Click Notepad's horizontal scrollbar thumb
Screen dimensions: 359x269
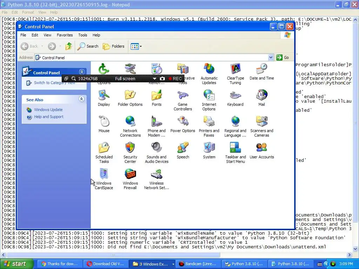pos(113,255)
